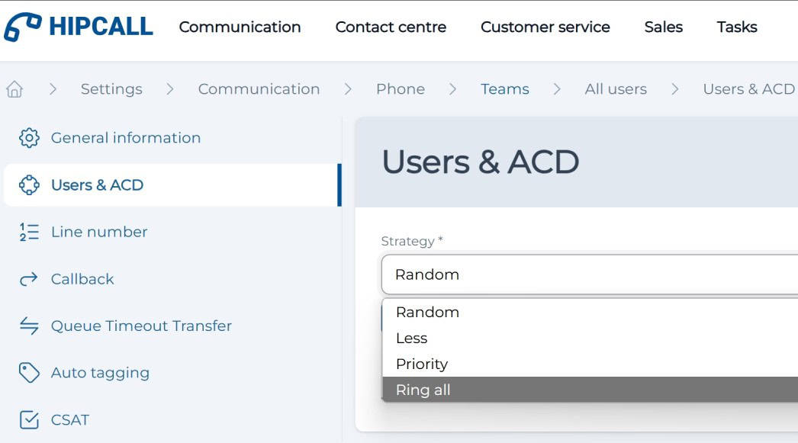Select the Ring all strategy option
The image size is (798, 443).
(x=423, y=390)
